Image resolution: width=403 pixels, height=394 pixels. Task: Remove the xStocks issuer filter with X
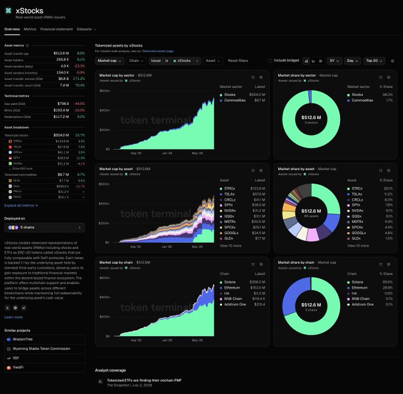point(197,61)
